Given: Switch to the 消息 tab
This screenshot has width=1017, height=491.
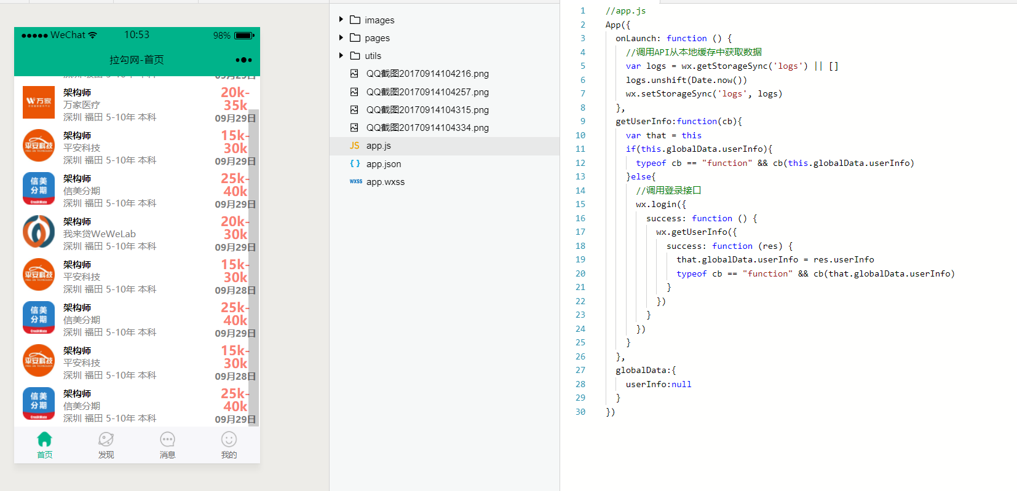Looking at the screenshot, I should (168, 445).
